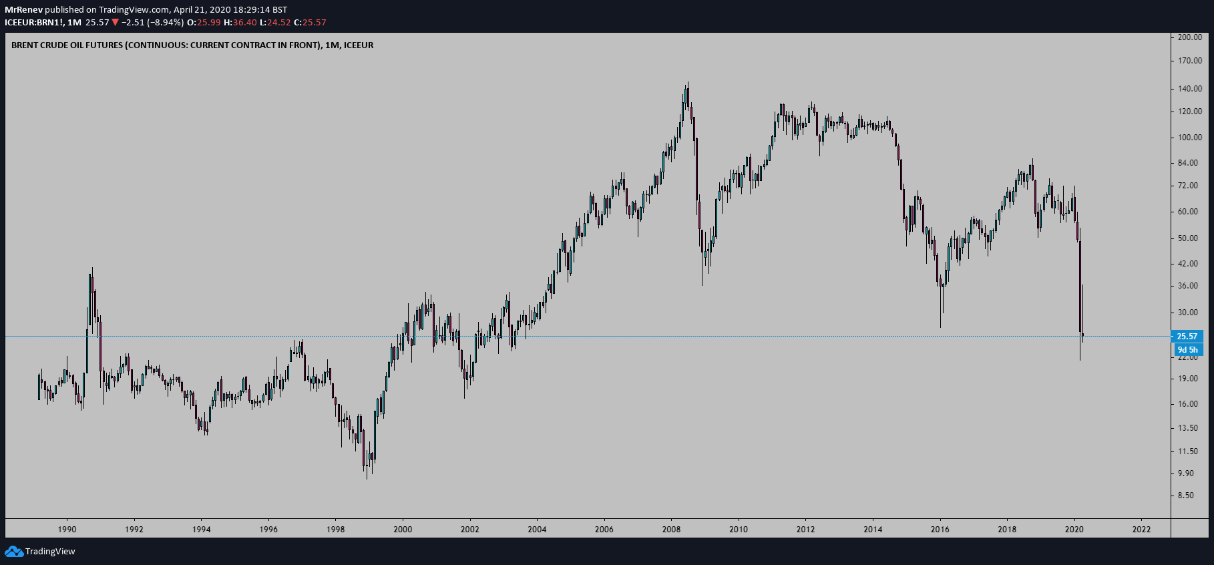Click the 25.57 current price label
Viewport: 1214px width, 565px height.
1187,337
